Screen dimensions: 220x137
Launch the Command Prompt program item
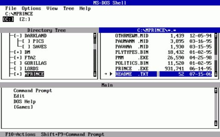[33, 90]
